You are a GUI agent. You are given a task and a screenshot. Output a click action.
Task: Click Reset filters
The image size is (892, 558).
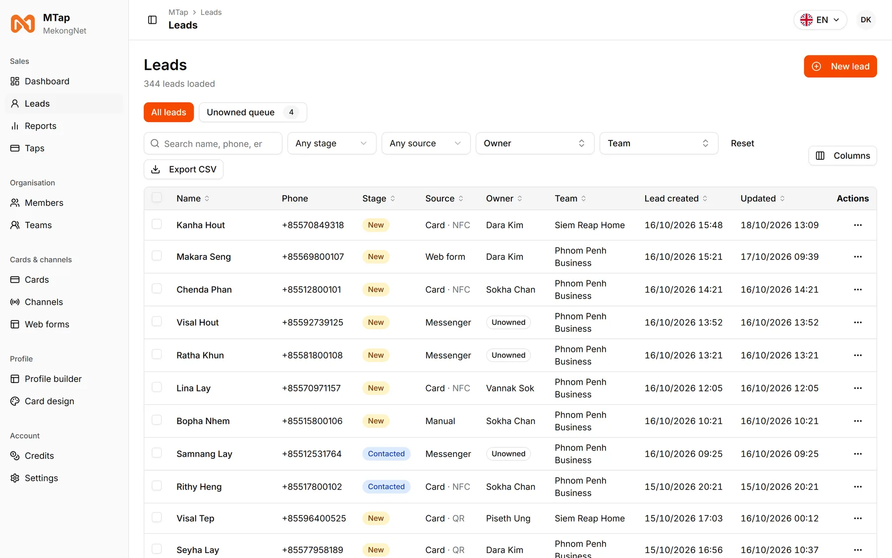(x=742, y=143)
